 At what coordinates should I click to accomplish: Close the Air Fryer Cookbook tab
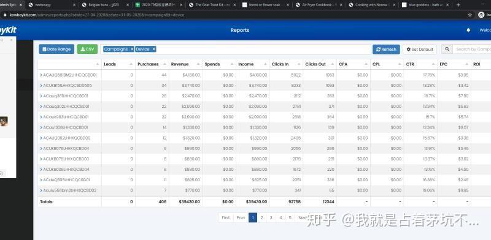click(x=341, y=5)
